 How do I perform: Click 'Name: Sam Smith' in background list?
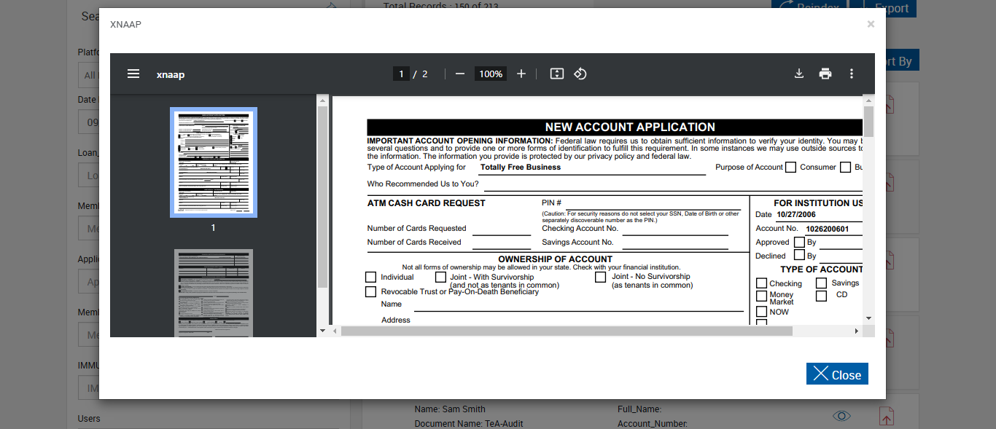pos(450,409)
